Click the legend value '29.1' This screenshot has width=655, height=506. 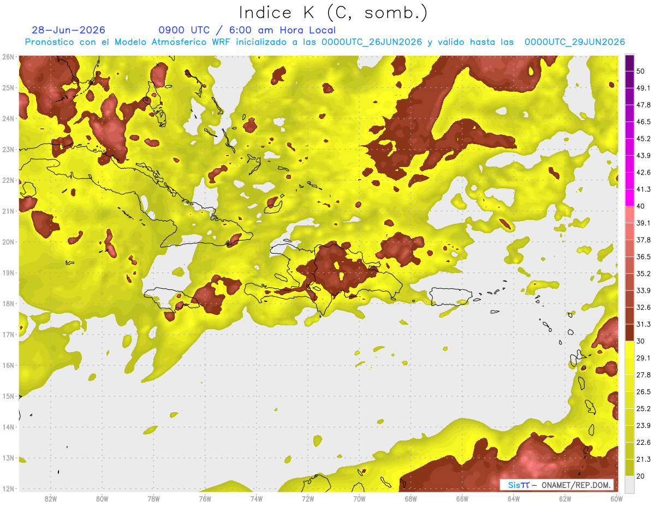(644, 358)
